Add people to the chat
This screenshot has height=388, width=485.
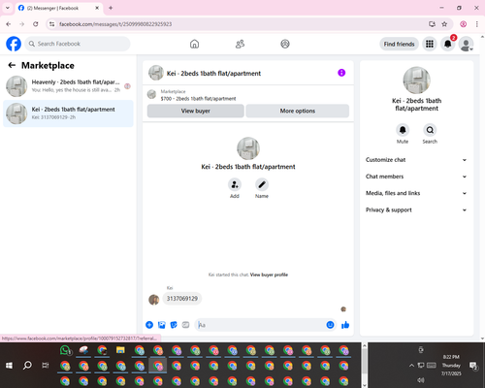pyautogui.click(x=235, y=184)
